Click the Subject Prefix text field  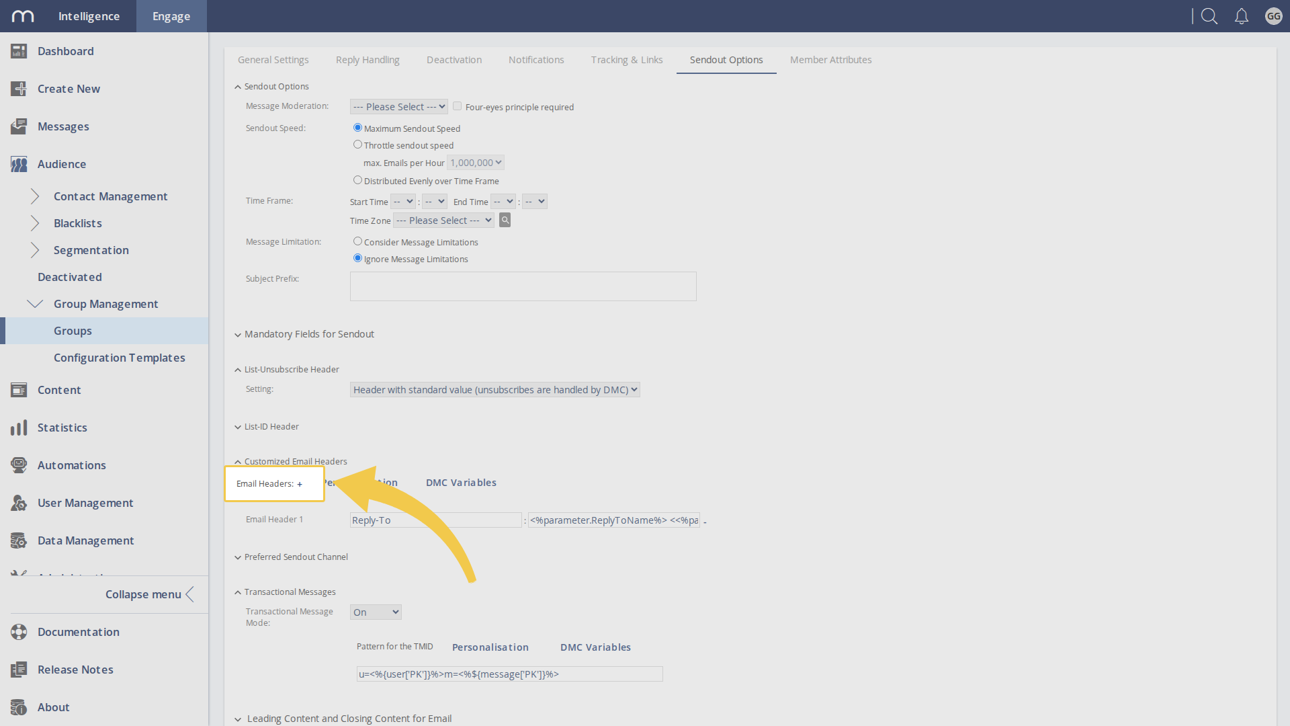[523, 286]
